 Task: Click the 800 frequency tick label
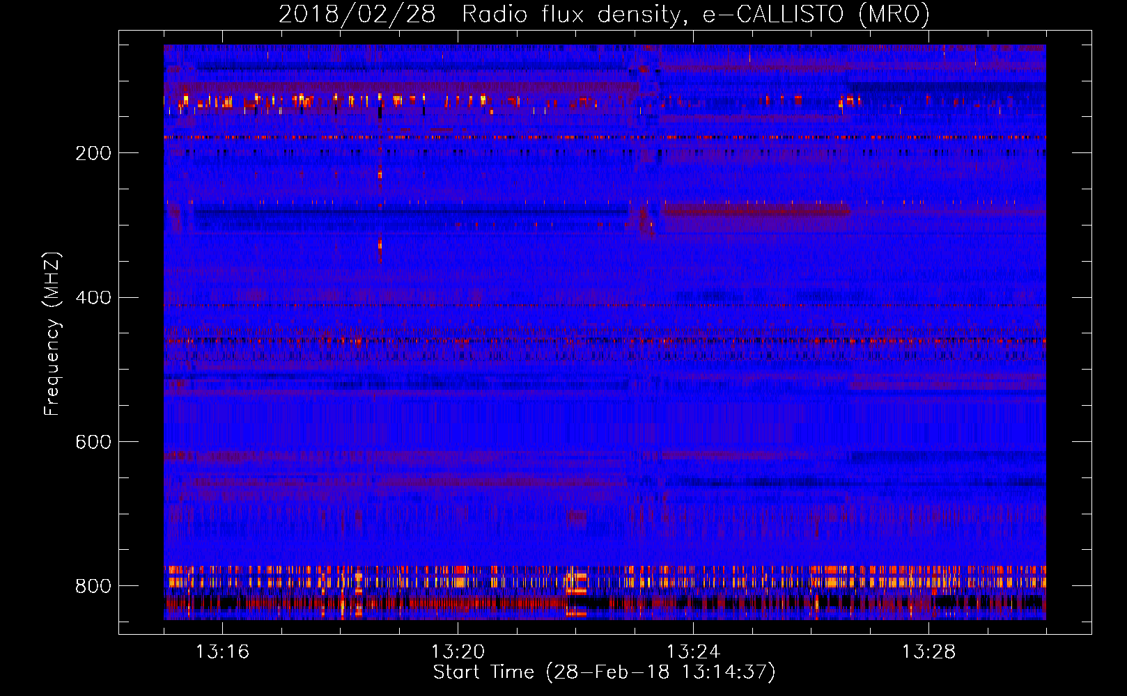click(93, 586)
